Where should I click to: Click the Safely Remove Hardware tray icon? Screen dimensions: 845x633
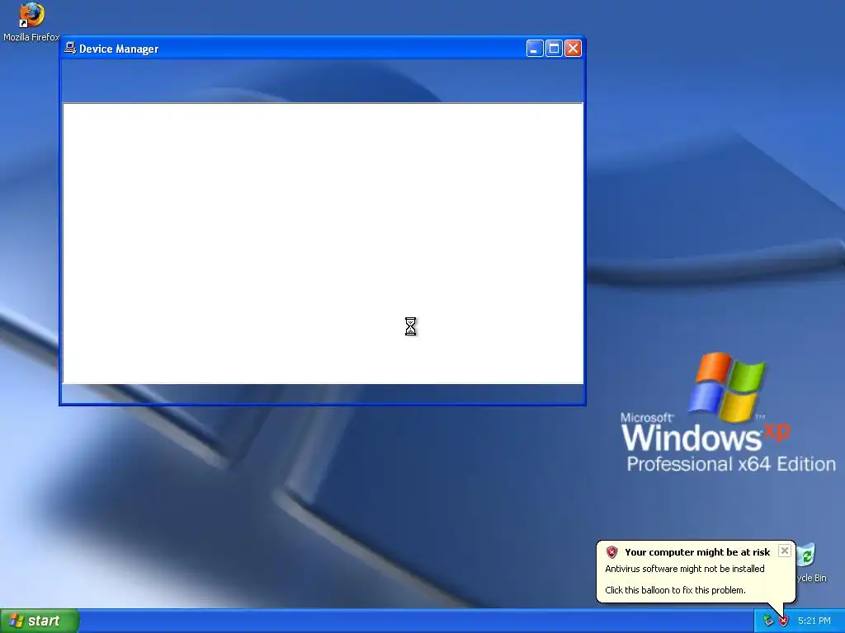(x=768, y=621)
